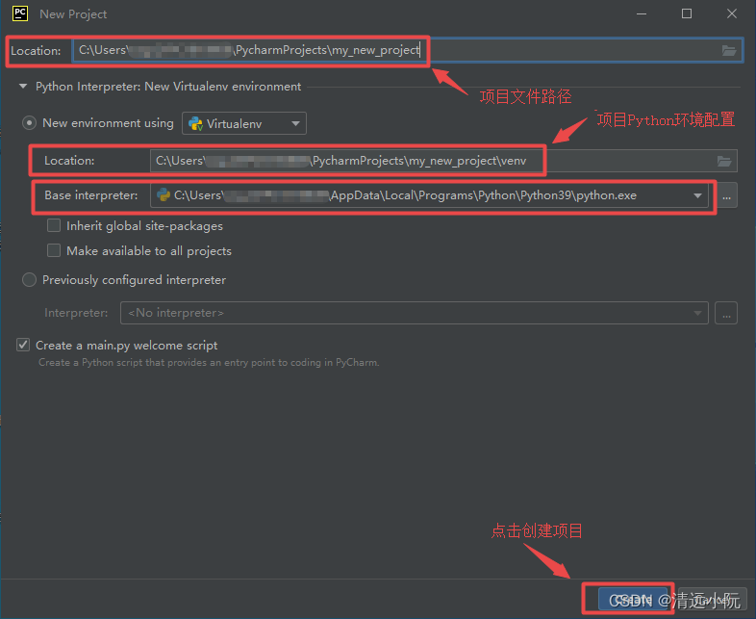Minimize the New Project window

(642, 14)
